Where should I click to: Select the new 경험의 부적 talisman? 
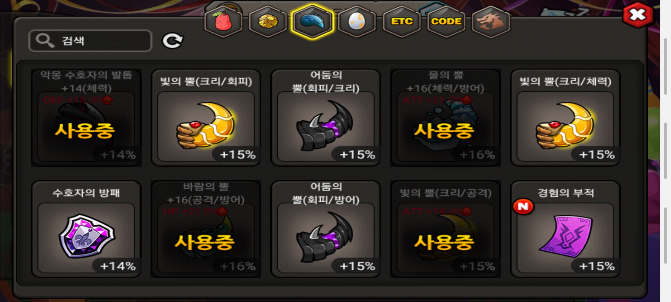565,229
